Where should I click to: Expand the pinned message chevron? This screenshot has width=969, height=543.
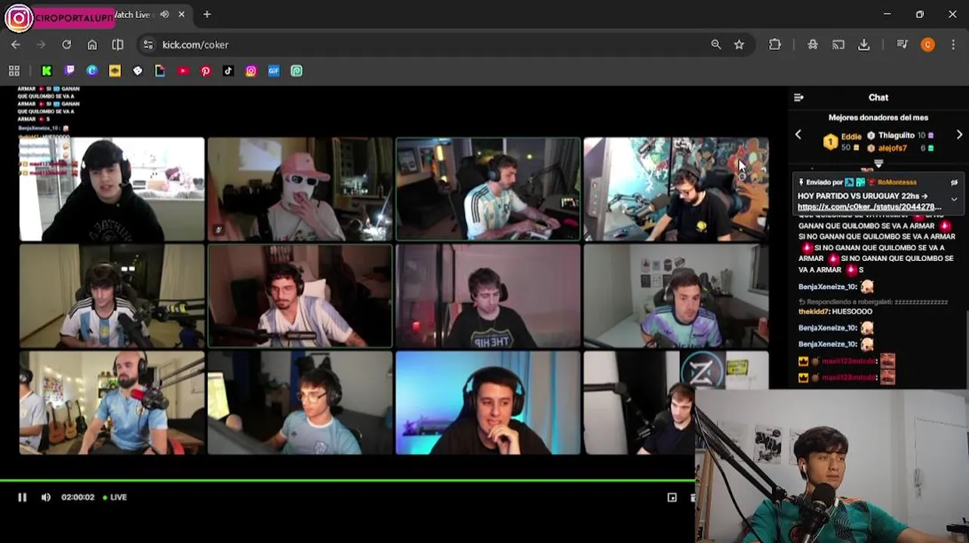954,199
